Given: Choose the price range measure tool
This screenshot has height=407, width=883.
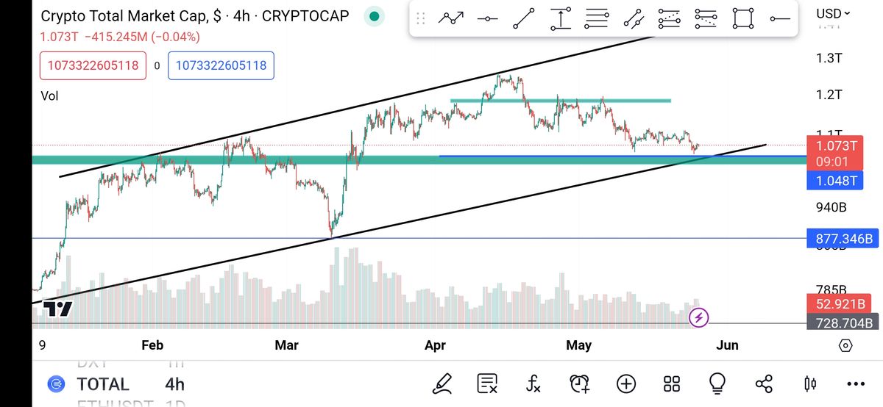Looking at the screenshot, I should [561, 18].
